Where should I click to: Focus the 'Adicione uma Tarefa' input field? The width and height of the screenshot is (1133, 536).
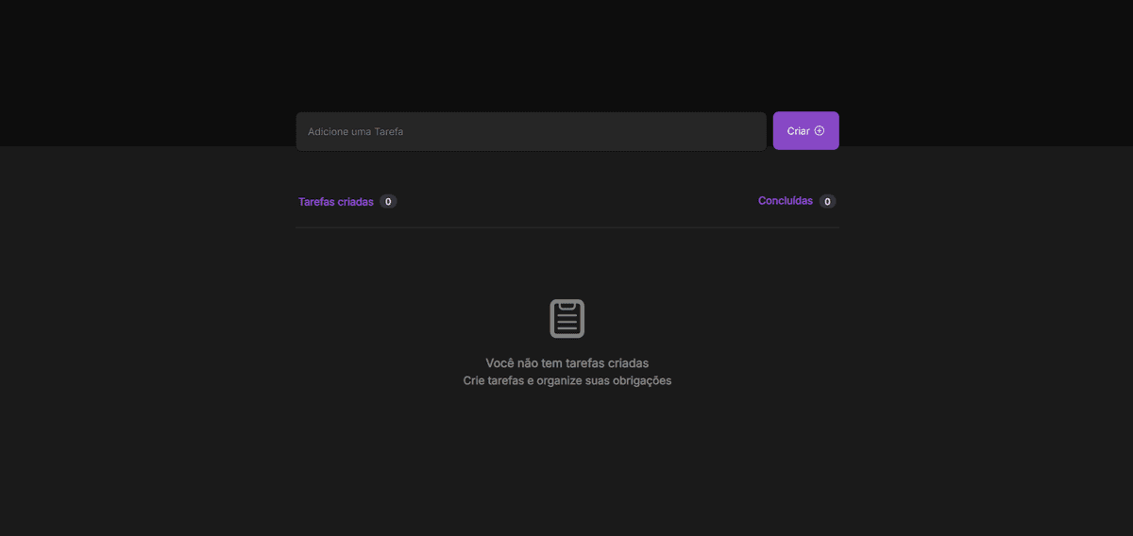pyautogui.click(x=531, y=131)
